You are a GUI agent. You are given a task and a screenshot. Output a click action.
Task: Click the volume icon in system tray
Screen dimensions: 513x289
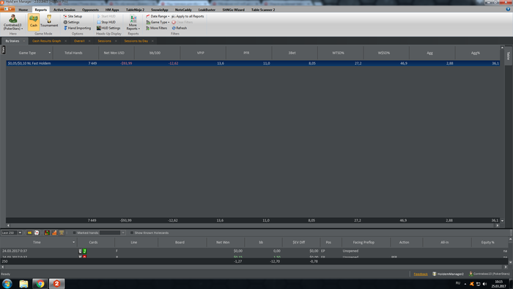click(484, 284)
